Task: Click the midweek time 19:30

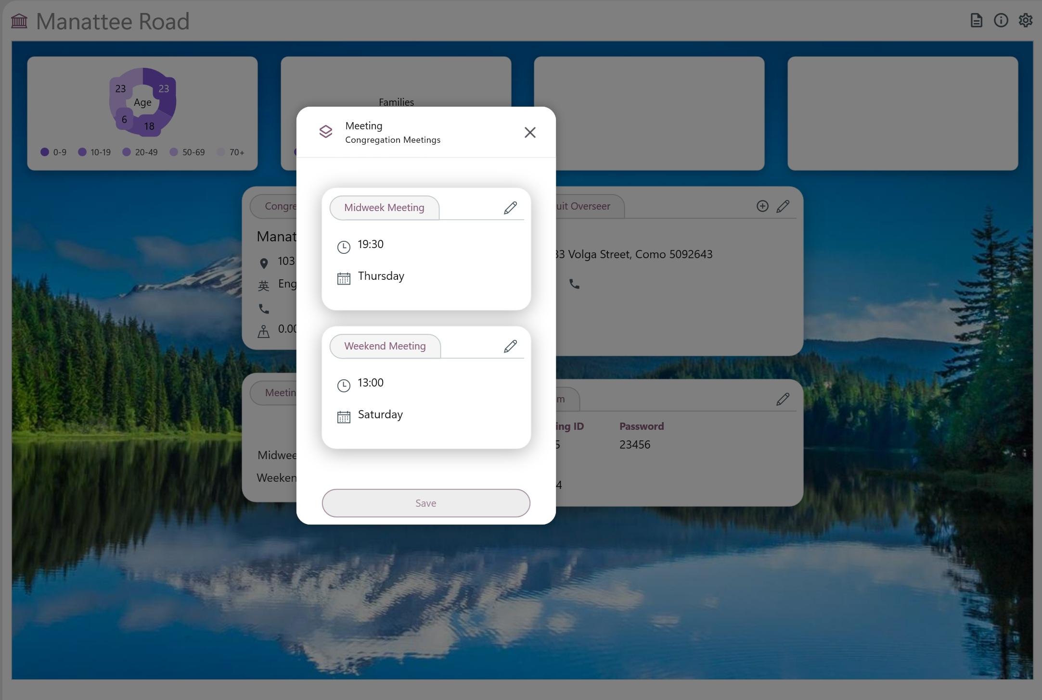Action: [370, 244]
